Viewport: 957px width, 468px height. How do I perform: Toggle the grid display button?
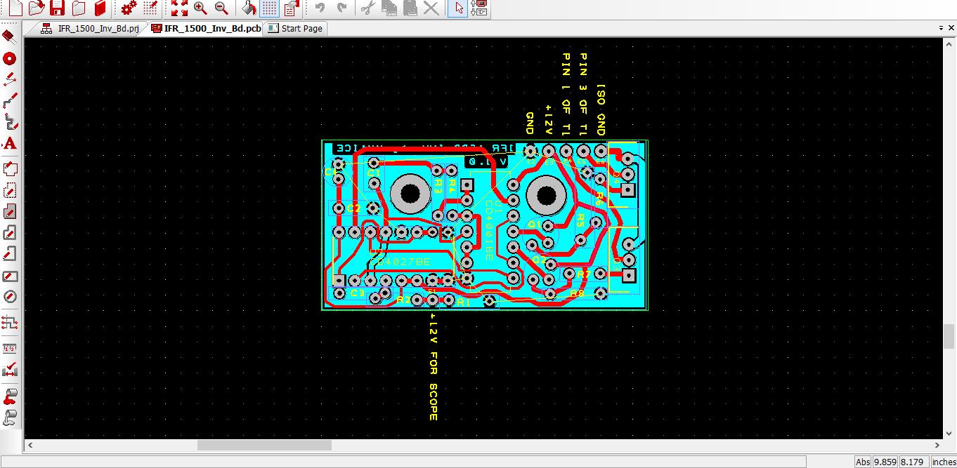click(x=269, y=8)
